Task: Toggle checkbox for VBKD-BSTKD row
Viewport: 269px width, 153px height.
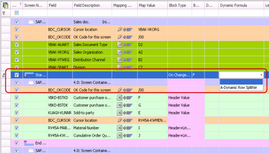Action: [17, 98]
